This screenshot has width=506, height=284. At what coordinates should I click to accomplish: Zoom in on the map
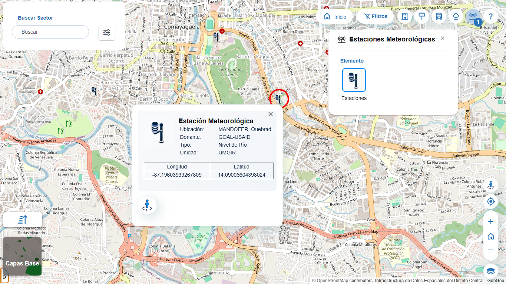pyautogui.click(x=491, y=221)
